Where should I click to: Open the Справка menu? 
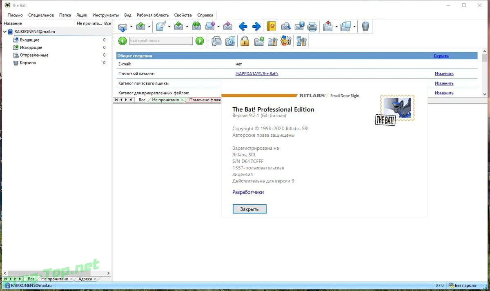tap(206, 15)
